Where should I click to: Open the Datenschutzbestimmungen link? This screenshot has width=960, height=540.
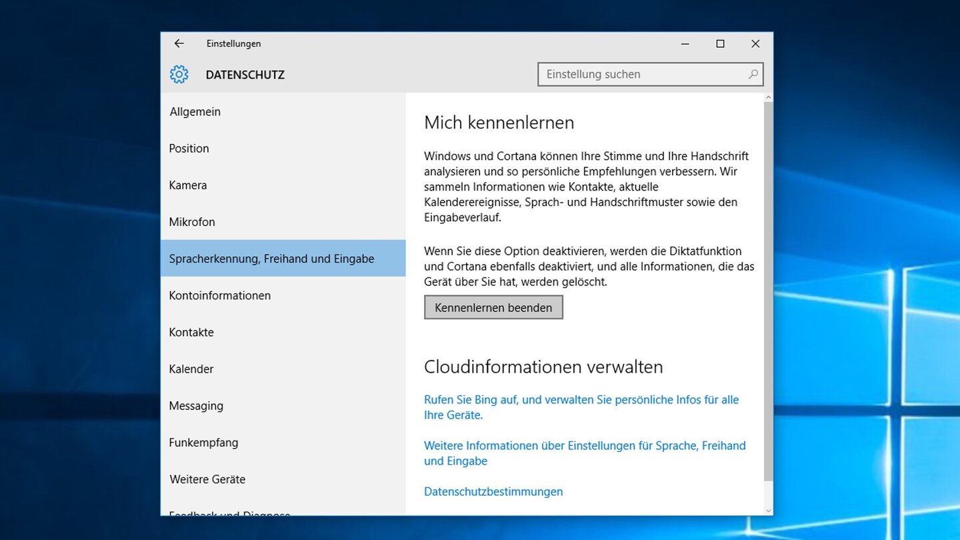tap(493, 491)
